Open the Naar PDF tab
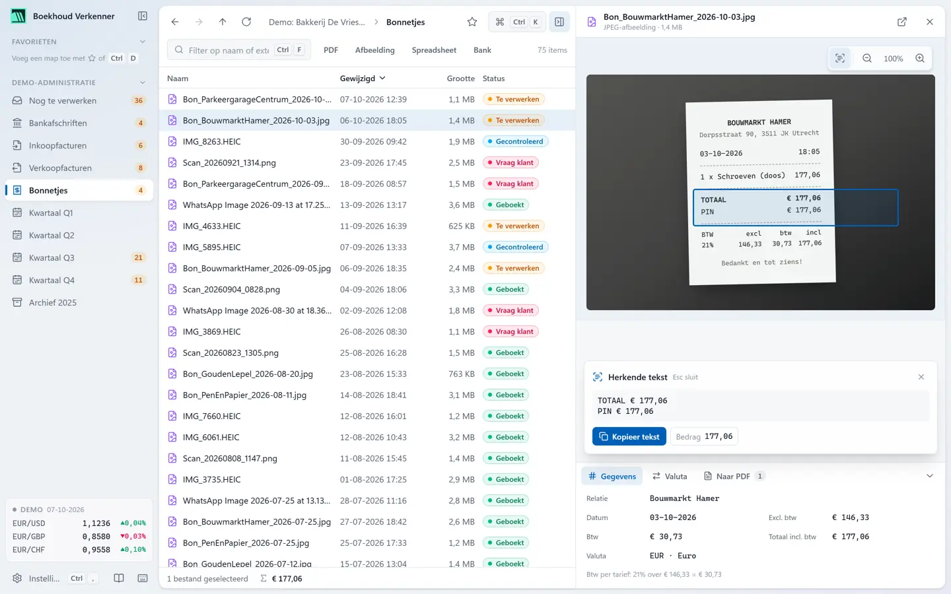Screen dimensions: 951x594 [734, 476]
